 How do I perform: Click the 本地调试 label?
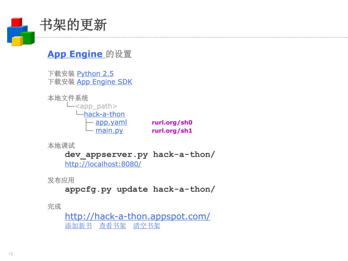point(61,145)
